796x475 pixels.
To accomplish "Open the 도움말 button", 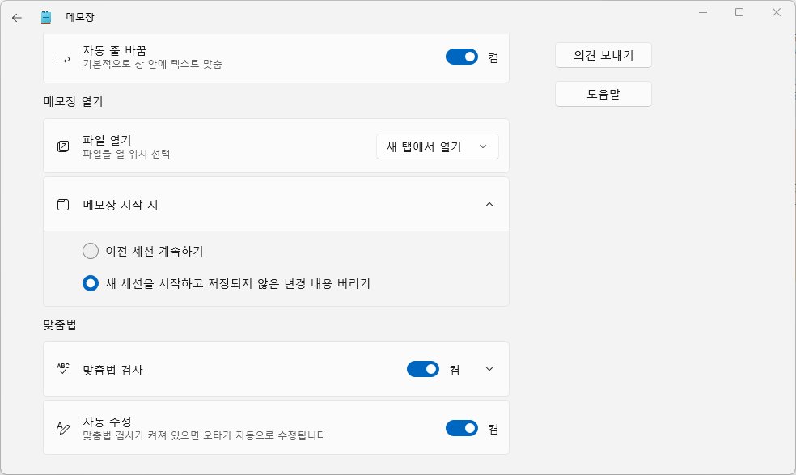I will [603, 94].
